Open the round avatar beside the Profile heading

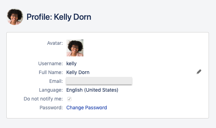[15, 17]
